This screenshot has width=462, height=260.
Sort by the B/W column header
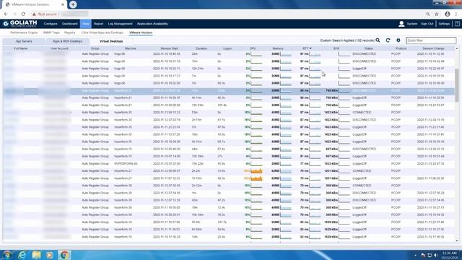point(336,48)
